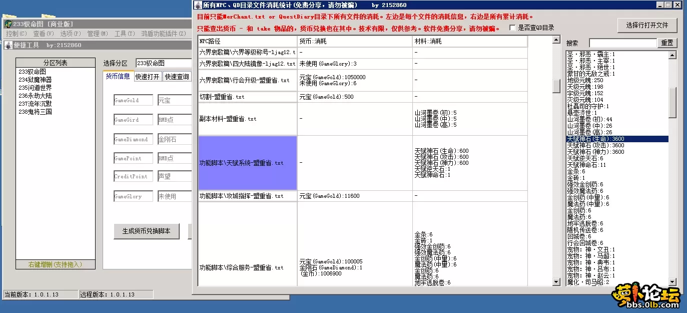Switch to the 货币信息 tab
This screenshot has height=313, width=687.
[x=118, y=77]
